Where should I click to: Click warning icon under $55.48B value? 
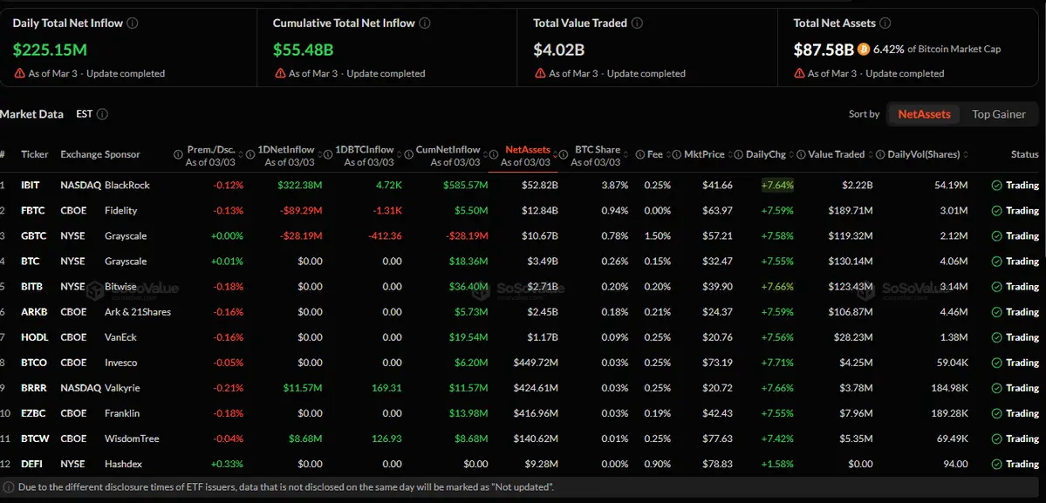(279, 73)
